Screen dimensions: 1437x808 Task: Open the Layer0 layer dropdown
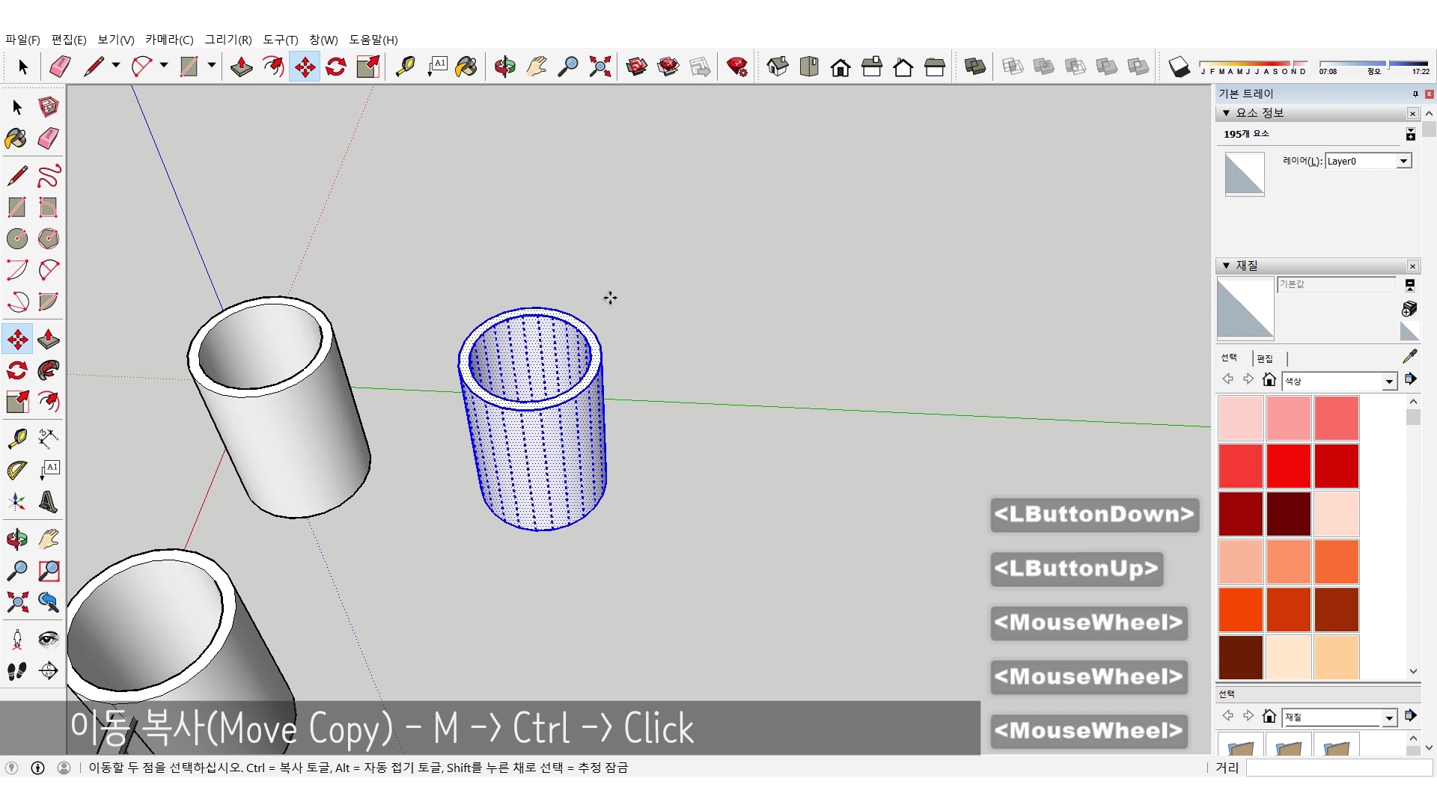tap(1403, 161)
